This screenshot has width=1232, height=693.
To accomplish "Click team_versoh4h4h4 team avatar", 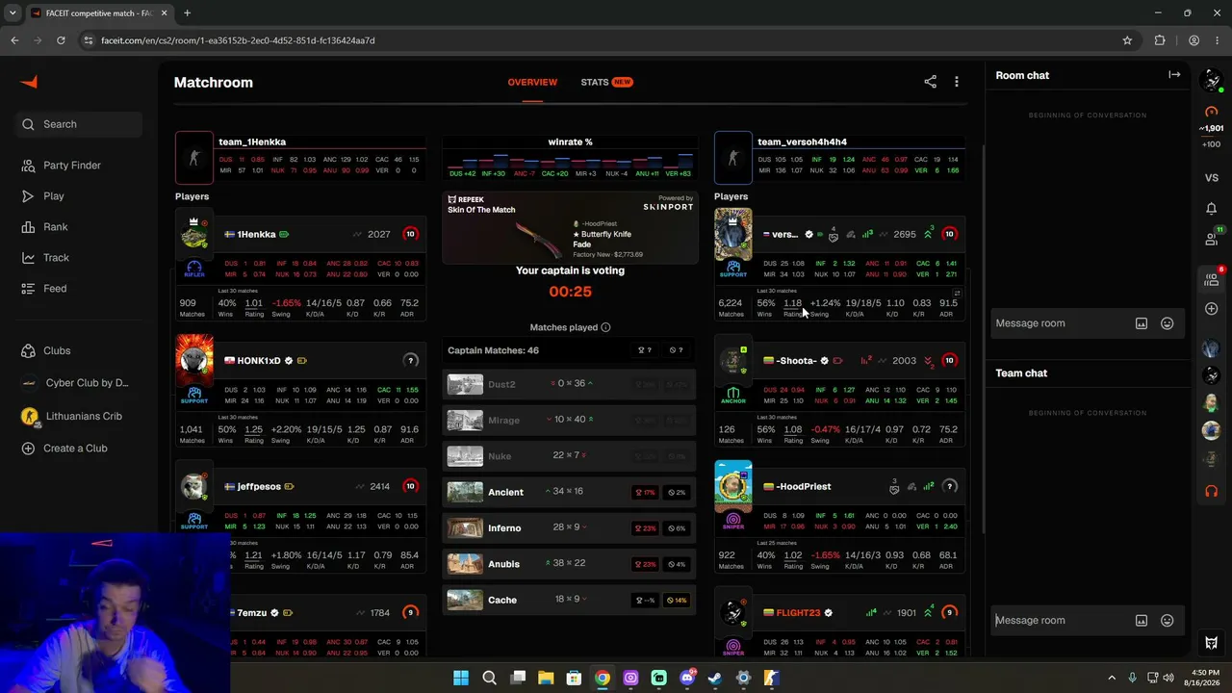I will (x=733, y=158).
